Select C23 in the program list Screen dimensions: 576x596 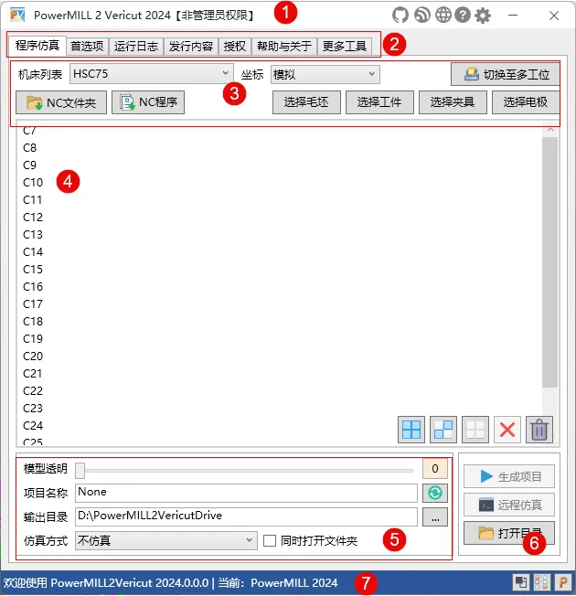33,409
